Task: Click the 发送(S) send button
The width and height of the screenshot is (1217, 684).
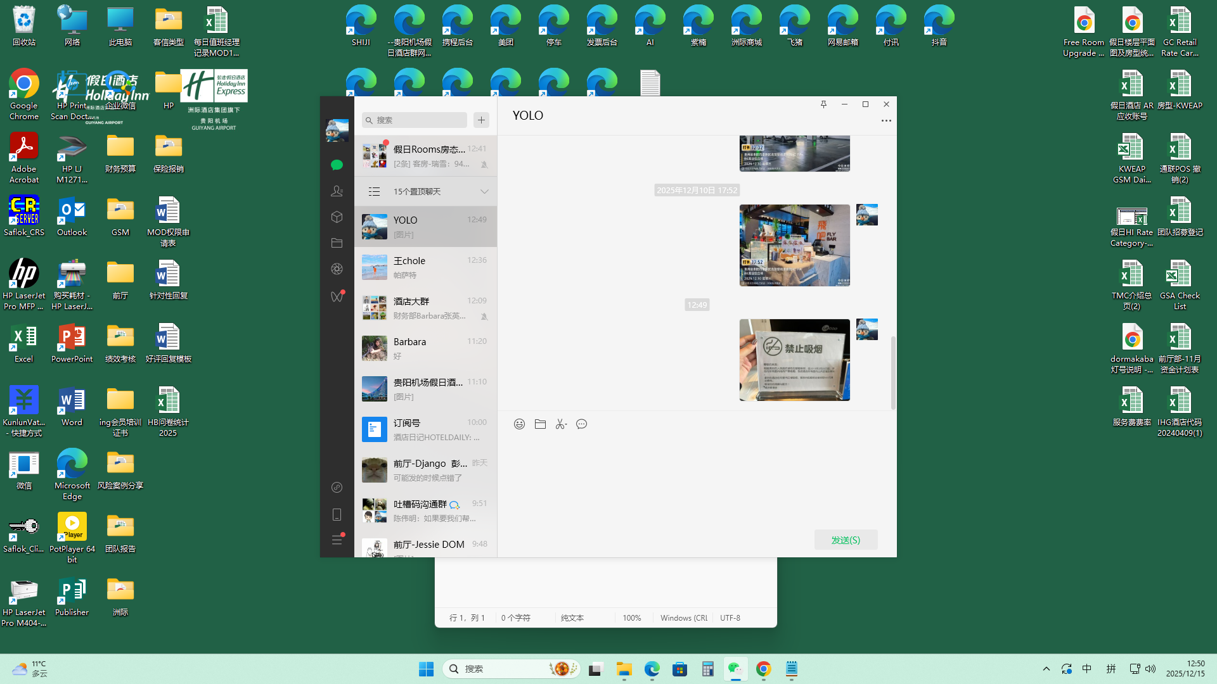Action: coord(846,540)
